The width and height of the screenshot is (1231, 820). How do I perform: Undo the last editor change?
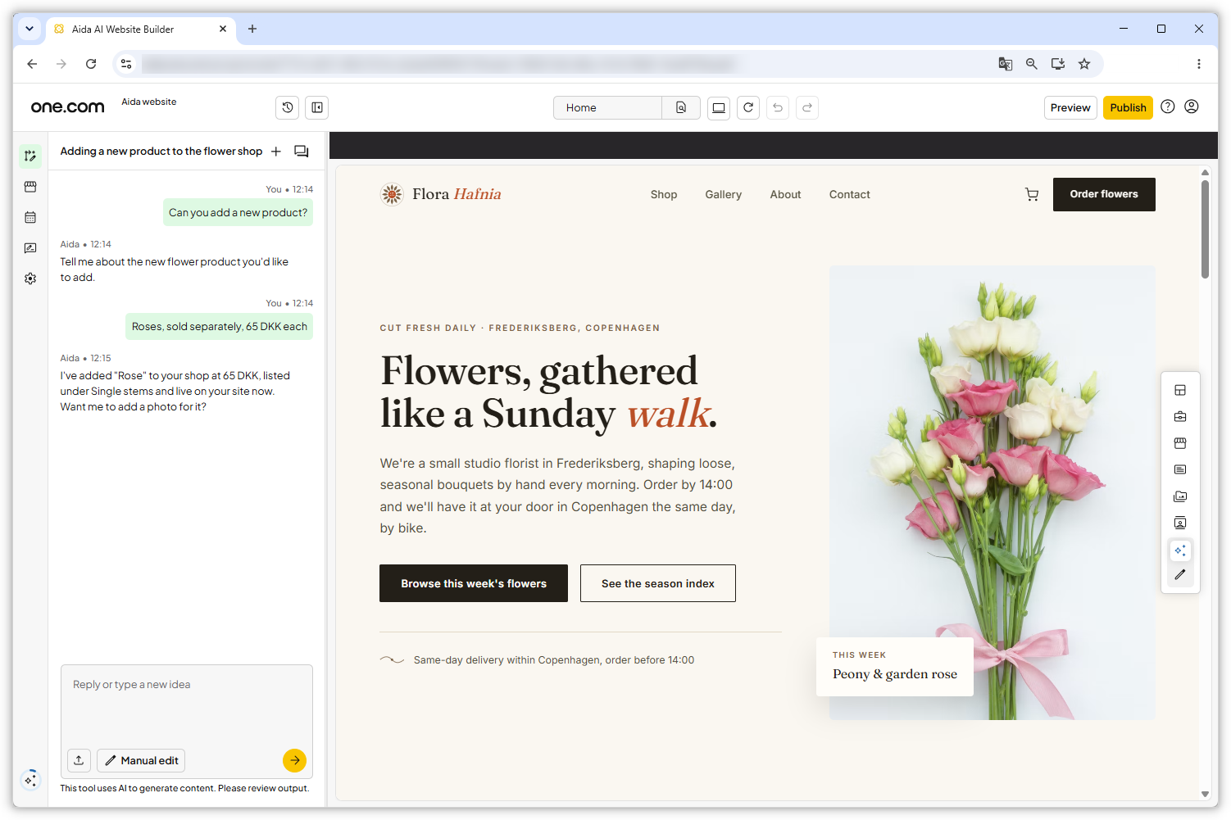(x=778, y=107)
